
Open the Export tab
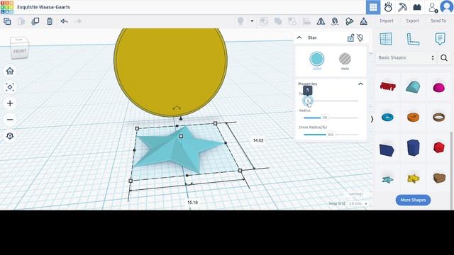412,21
